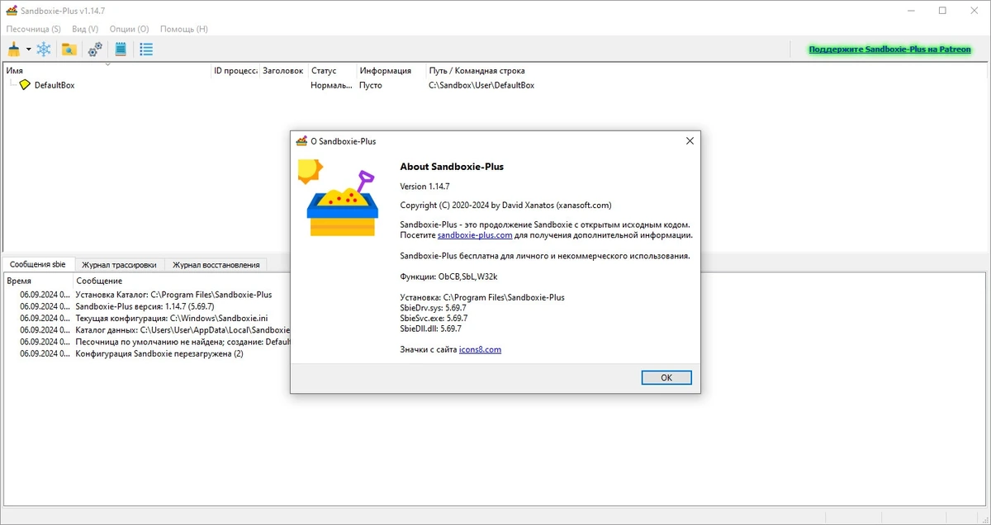The height and width of the screenshot is (525, 991).
Task: Click the folder with magnifier toolbar icon
Action: pyautogui.click(x=69, y=50)
